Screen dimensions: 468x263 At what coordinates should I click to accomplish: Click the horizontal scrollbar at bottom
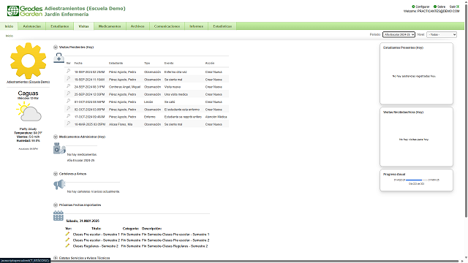pos(230,262)
